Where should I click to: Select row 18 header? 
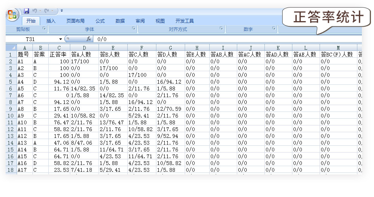[11, 170]
